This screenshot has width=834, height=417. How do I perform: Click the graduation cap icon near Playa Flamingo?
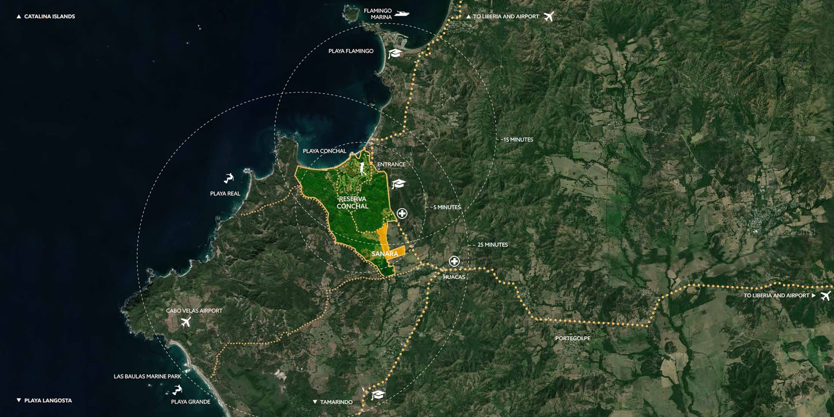(x=394, y=53)
